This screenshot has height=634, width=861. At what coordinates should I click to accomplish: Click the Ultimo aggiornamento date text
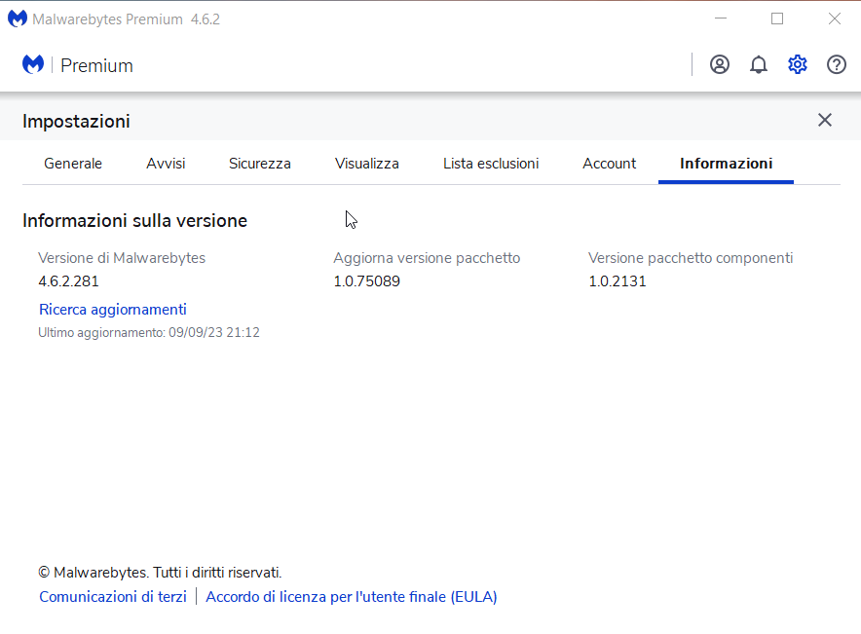pyautogui.click(x=149, y=333)
